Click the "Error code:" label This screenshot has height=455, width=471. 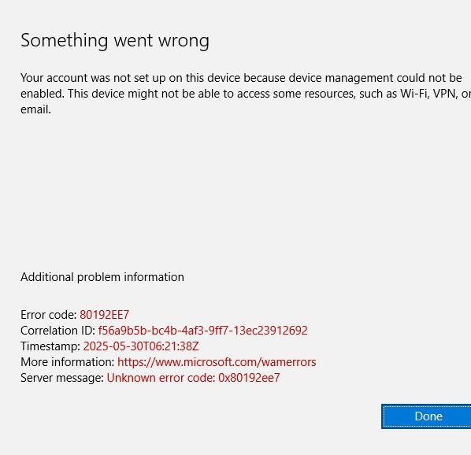pyautogui.click(x=49, y=315)
